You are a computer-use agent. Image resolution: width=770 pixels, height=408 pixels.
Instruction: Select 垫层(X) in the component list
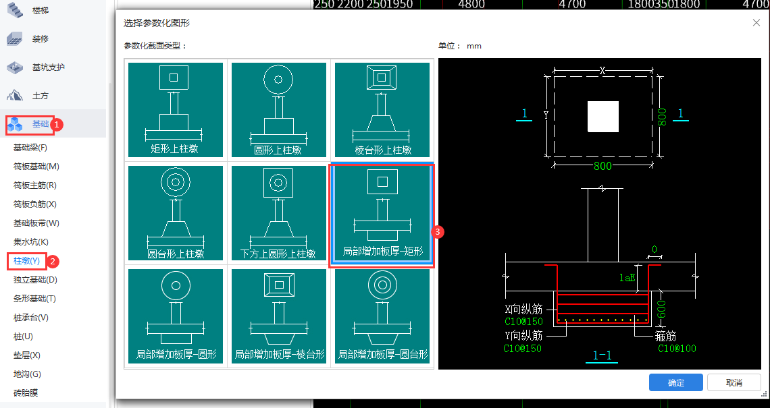27,355
